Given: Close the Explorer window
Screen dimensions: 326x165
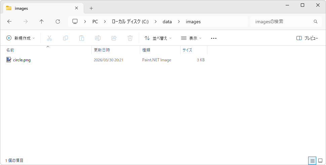Looking at the screenshot, I should click(x=318, y=5).
